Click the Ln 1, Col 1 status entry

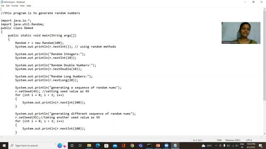pos(198,140)
